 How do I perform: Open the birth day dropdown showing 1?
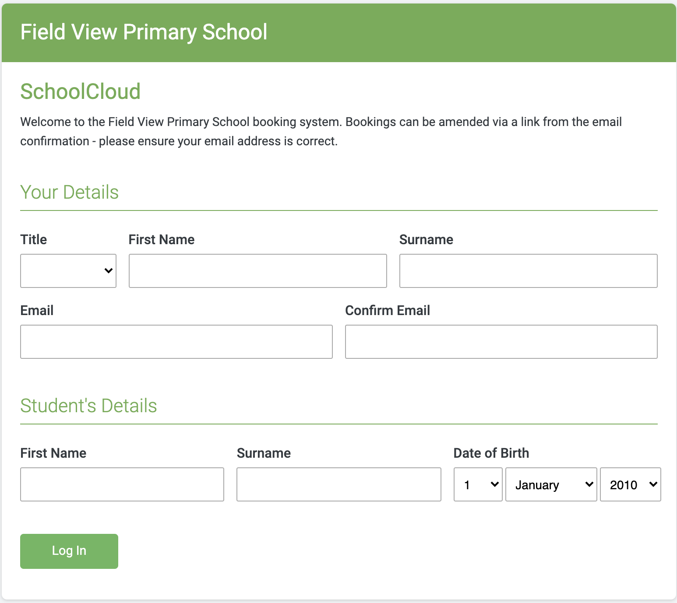tap(478, 484)
